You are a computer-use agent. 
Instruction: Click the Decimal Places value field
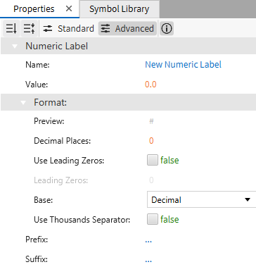click(x=151, y=141)
